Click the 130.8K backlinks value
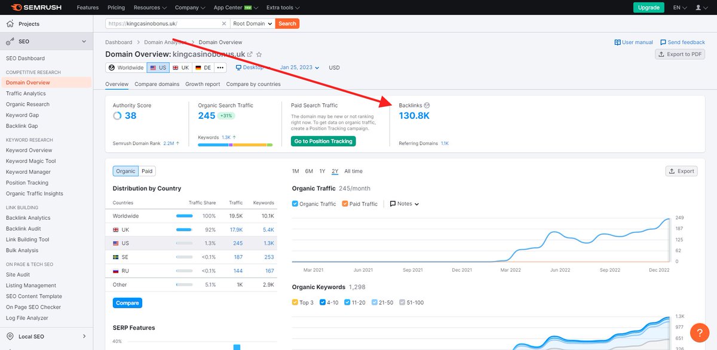 pyautogui.click(x=414, y=116)
